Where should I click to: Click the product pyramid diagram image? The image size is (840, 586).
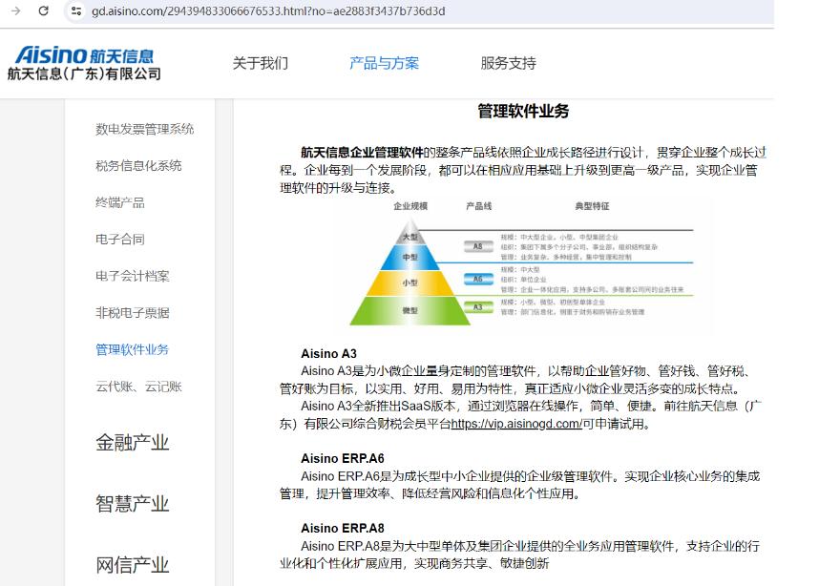point(523,264)
